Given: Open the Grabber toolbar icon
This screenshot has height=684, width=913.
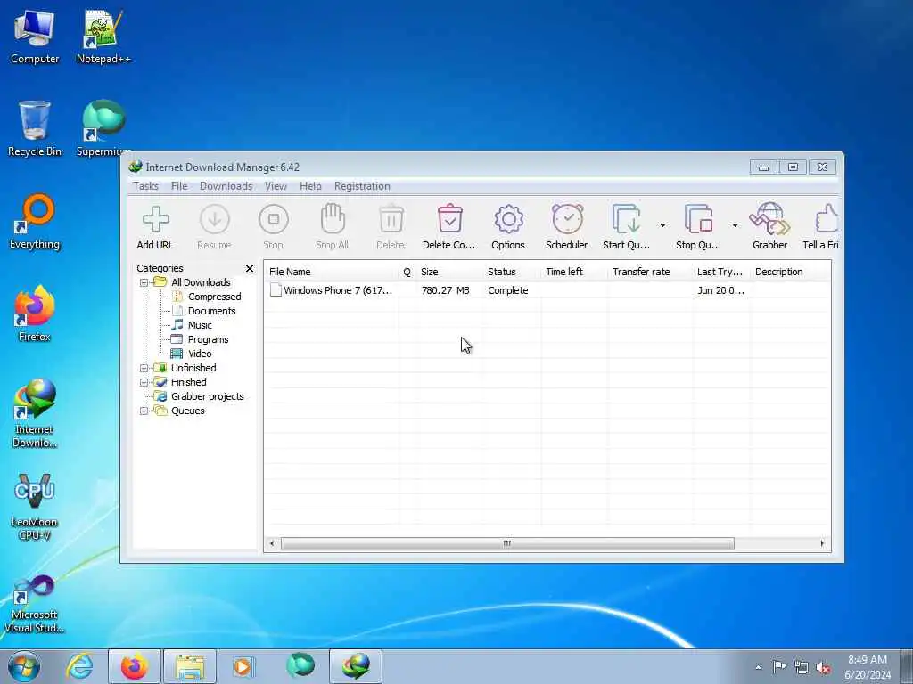Looking at the screenshot, I should pyautogui.click(x=769, y=219).
